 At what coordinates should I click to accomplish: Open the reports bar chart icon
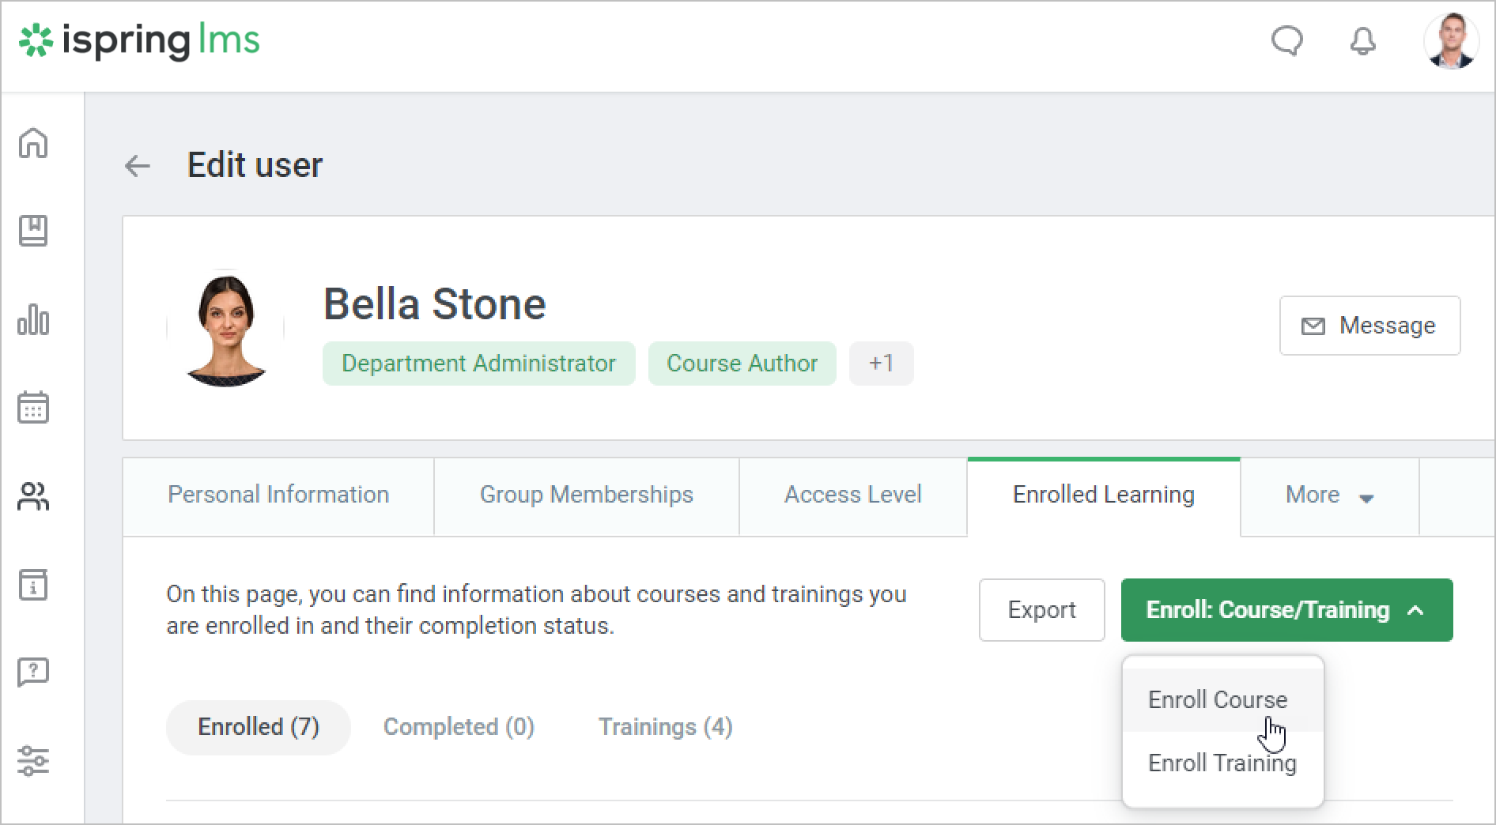point(33,319)
